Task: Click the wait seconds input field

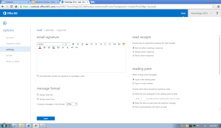Action: click(x=143, y=99)
